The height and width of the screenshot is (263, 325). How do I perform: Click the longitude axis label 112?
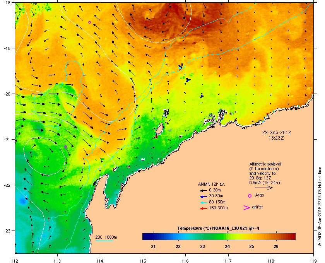pos(15,261)
